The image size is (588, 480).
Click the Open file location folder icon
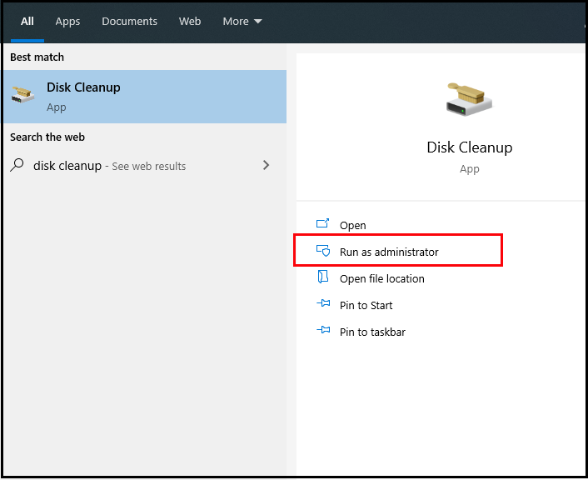[x=322, y=277]
